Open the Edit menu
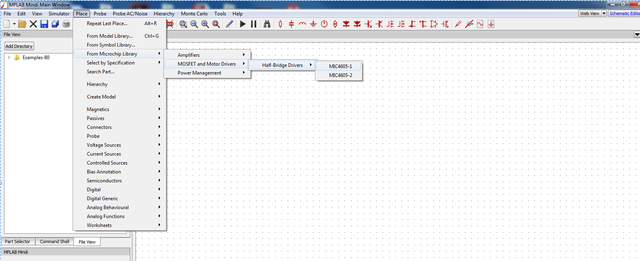The width and height of the screenshot is (640, 261). point(22,13)
